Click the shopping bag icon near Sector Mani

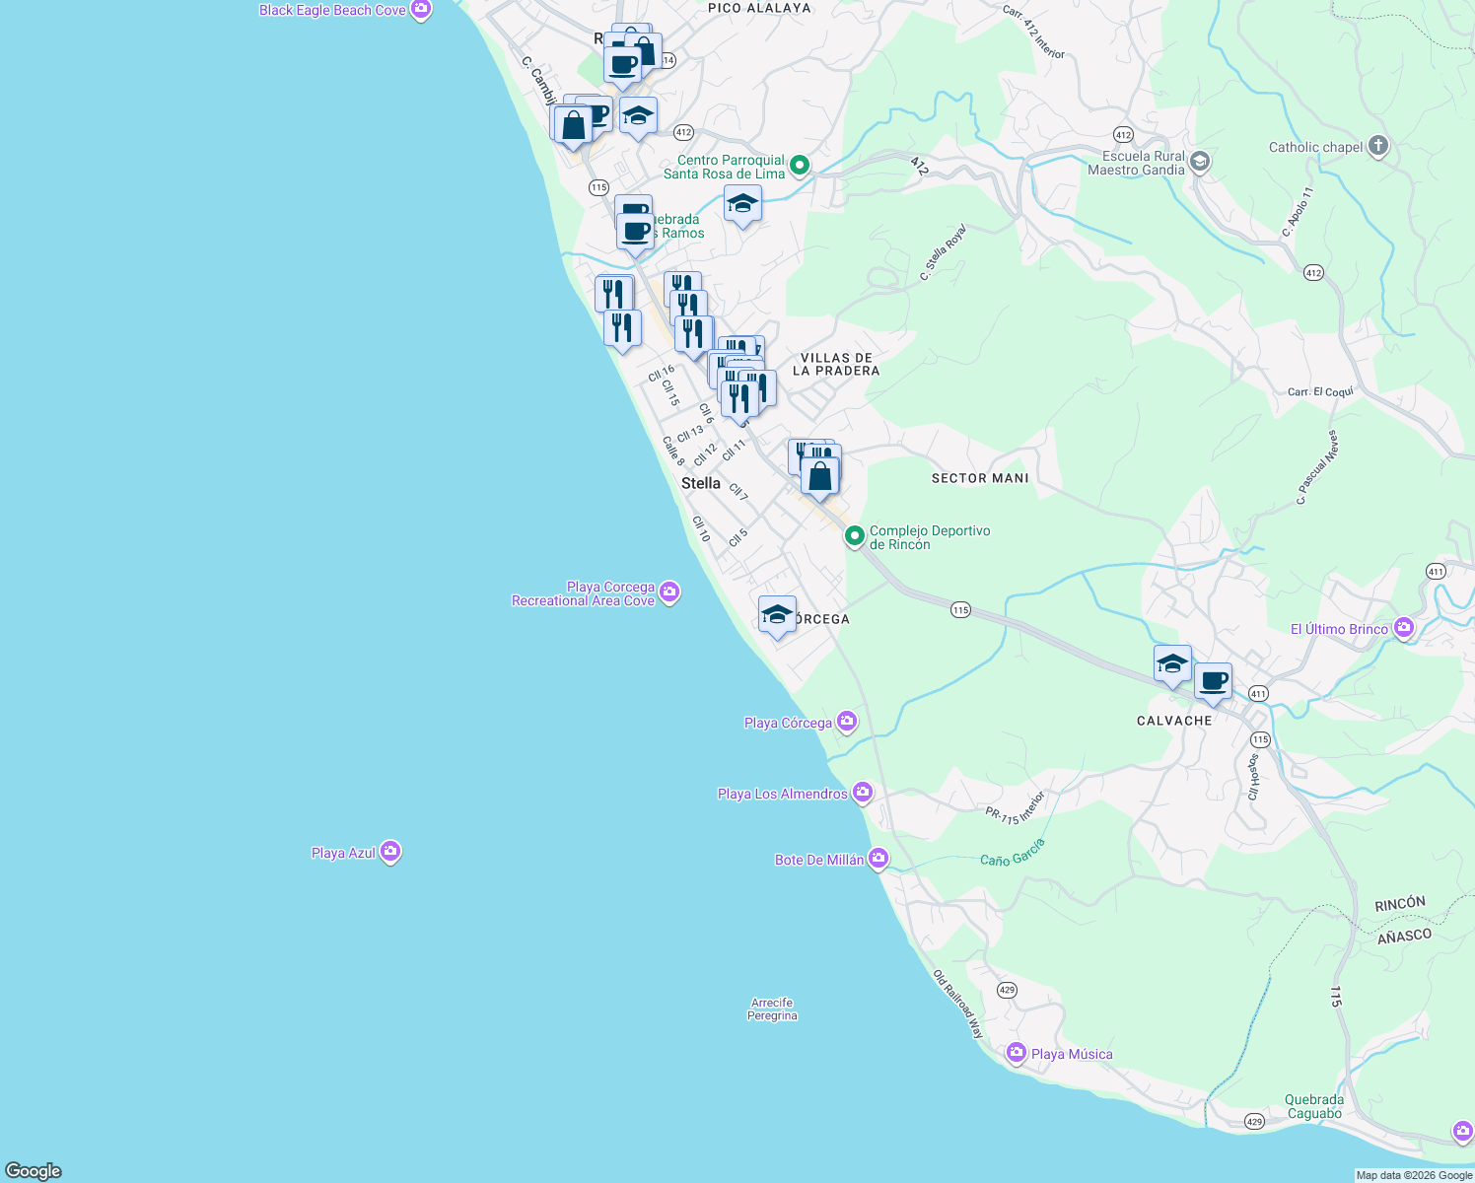point(821,476)
